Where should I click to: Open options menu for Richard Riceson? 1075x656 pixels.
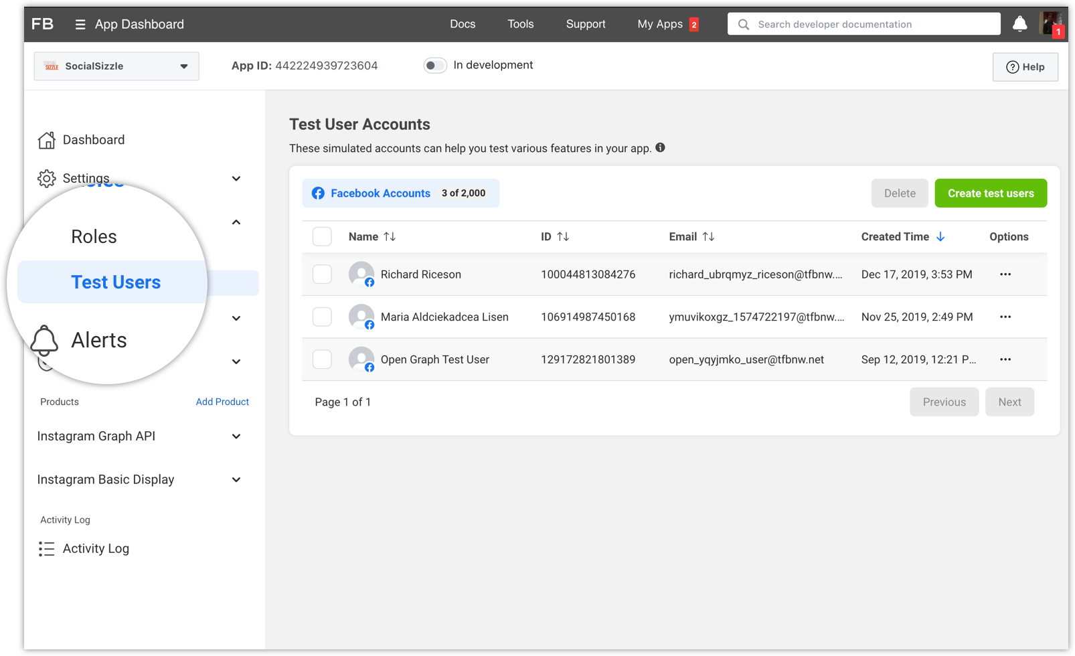point(1005,274)
